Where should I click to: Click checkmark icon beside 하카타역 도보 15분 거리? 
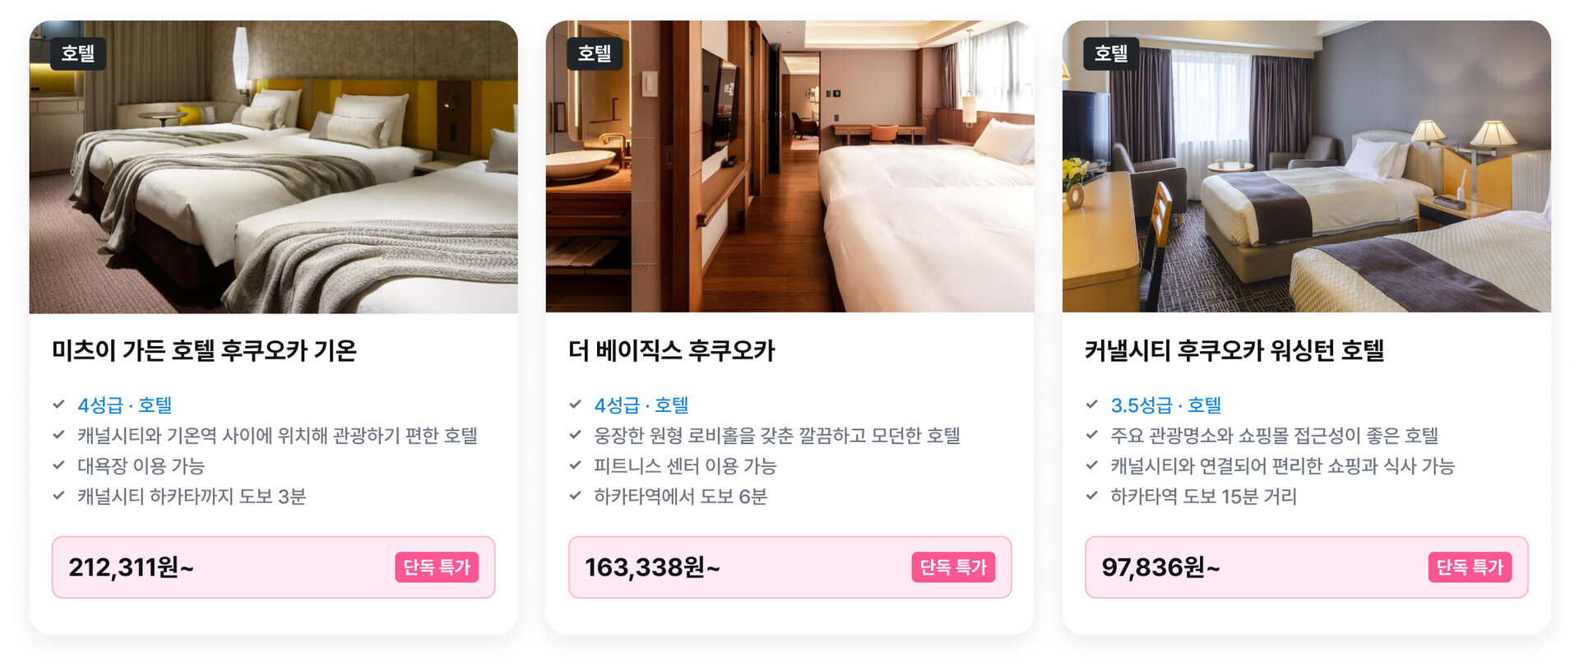(1091, 496)
